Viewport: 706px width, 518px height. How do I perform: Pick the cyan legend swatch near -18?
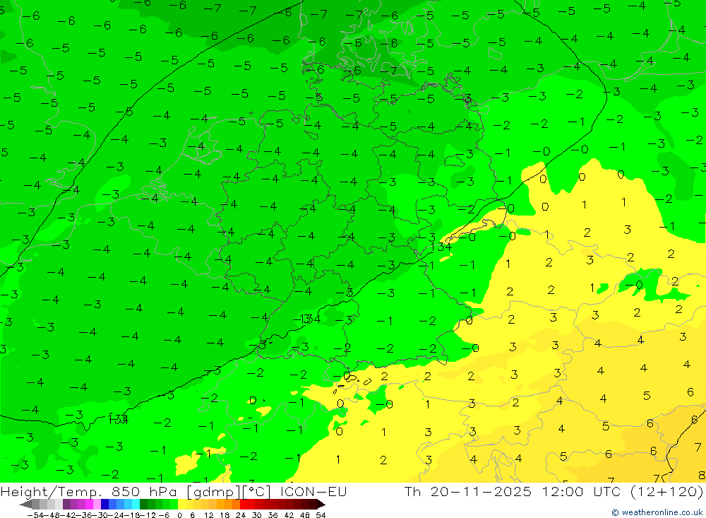136,505
